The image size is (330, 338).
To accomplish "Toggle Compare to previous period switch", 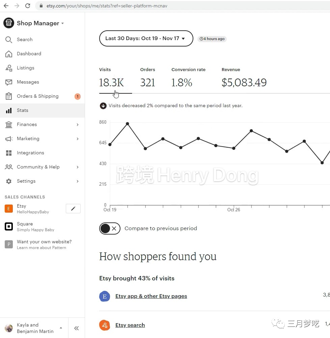I will point(110,228).
